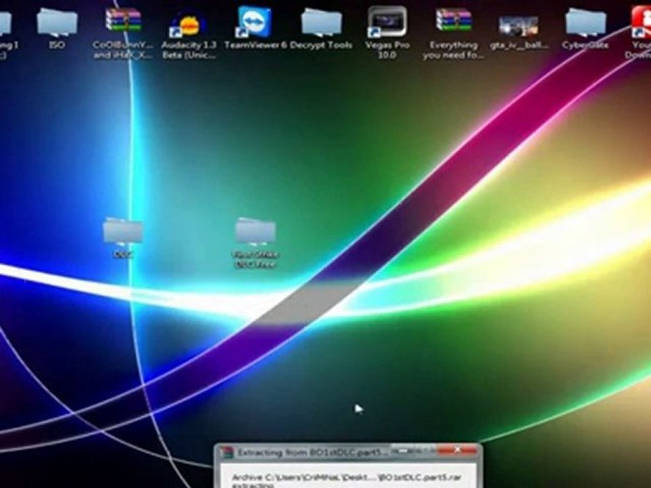651x488 pixels.
Task: Launch Vegas Pro 10.0 shortcut
Action: coord(387,22)
